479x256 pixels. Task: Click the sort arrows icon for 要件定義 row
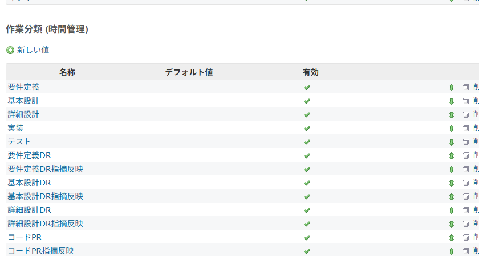(x=451, y=88)
